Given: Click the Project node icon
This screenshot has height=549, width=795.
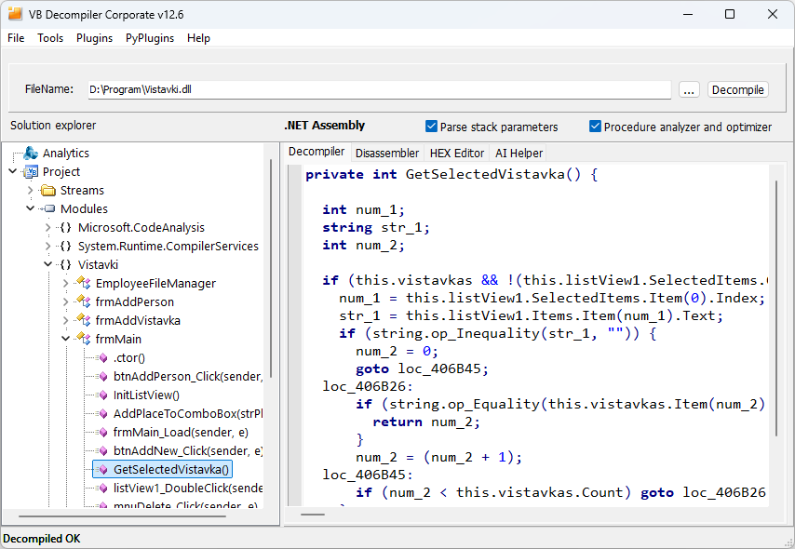Looking at the screenshot, I should (x=31, y=172).
